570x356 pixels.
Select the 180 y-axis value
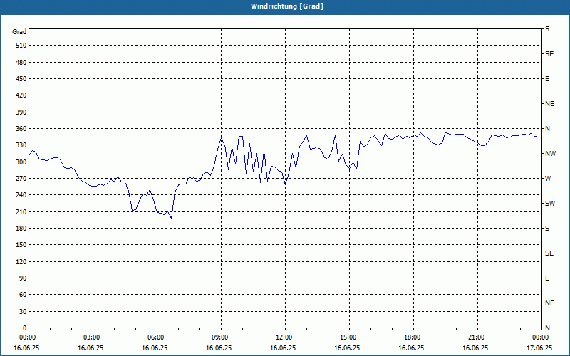pyautogui.click(x=21, y=229)
